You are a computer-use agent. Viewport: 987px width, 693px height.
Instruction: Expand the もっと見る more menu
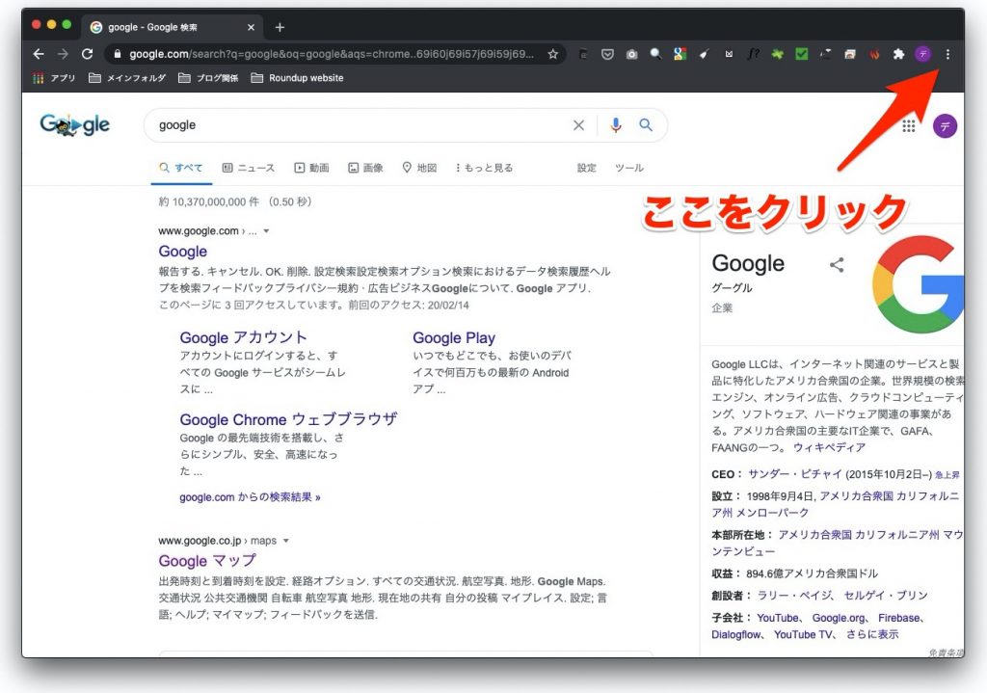(484, 168)
